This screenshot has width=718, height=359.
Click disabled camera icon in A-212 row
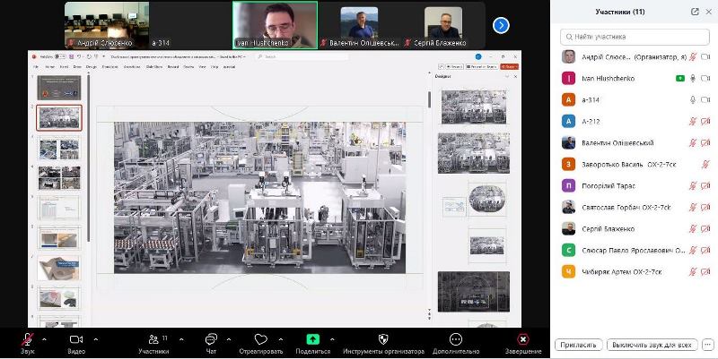[x=705, y=121]
